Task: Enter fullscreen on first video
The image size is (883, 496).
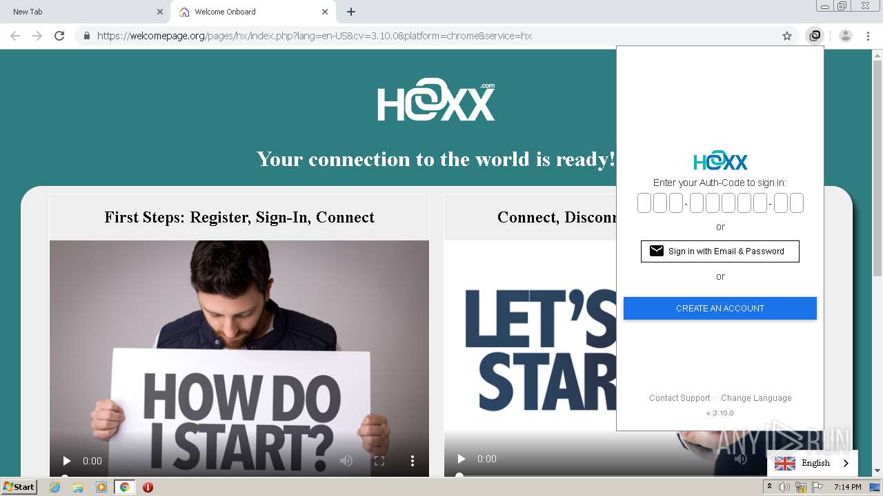Action: tap(379, 461)
